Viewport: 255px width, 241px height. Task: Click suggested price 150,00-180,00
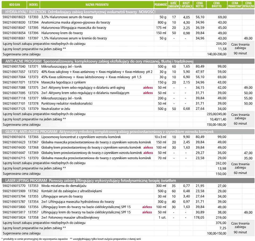point(216,124)
